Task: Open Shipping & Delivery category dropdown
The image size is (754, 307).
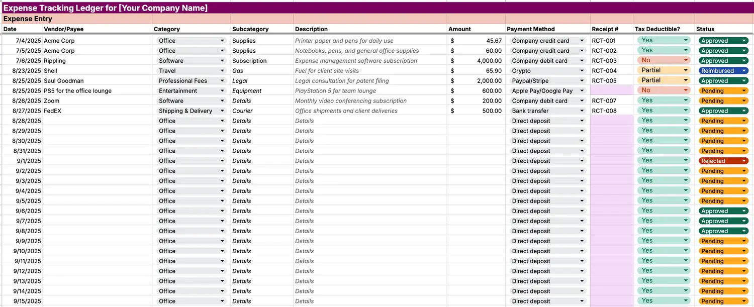Action: 191,111
